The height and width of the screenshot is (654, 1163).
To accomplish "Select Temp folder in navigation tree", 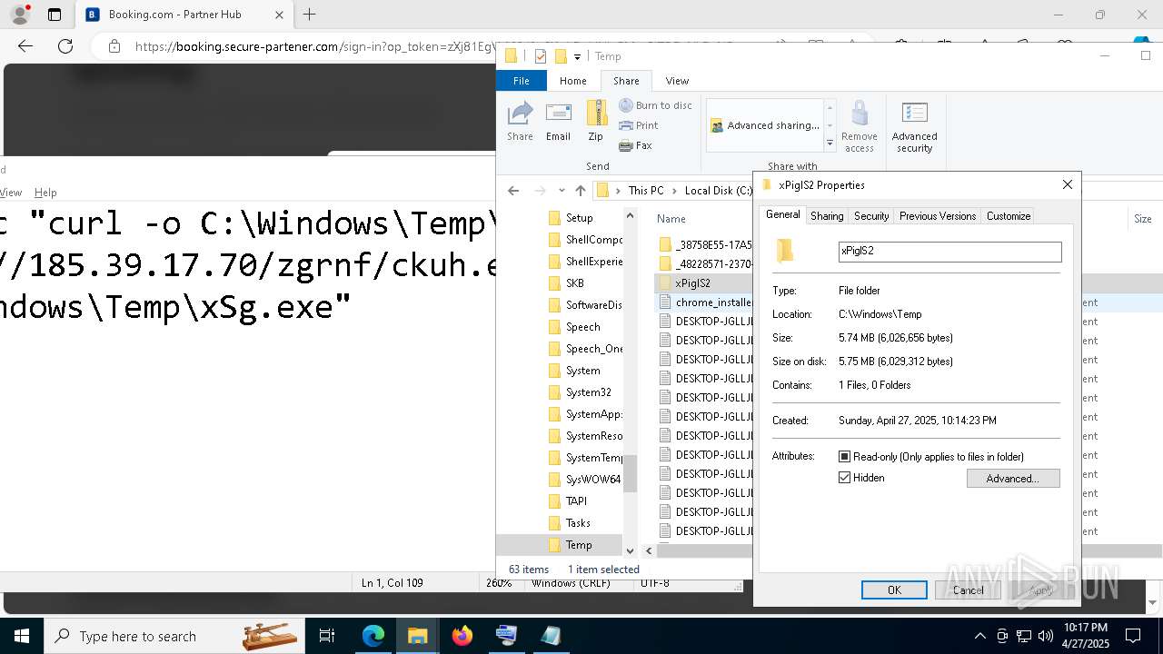I will pyautogui.click(x=578, y=545).
